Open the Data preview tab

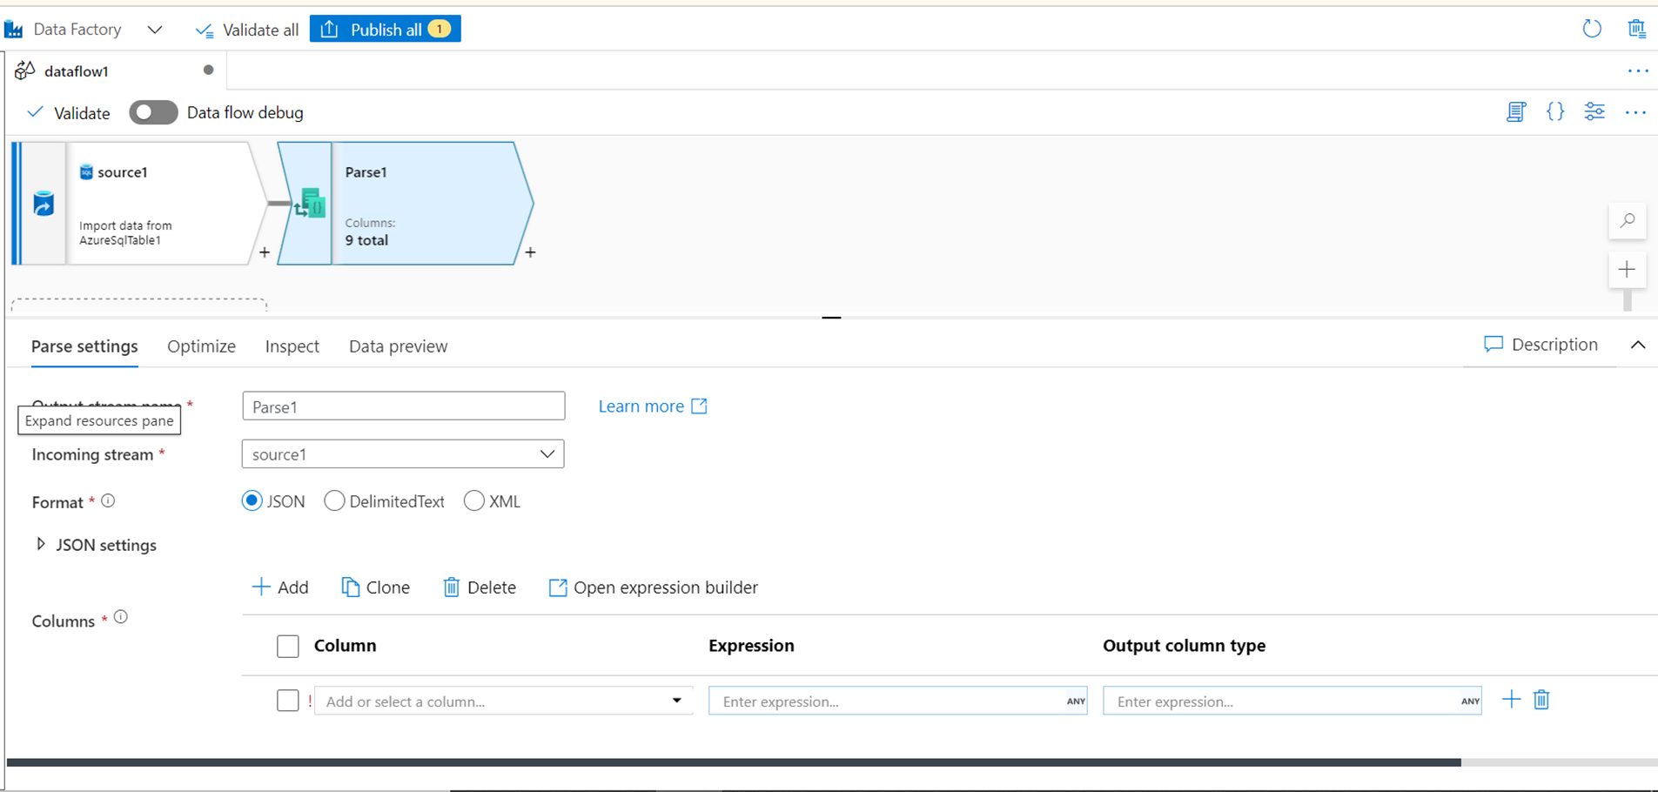399,346
